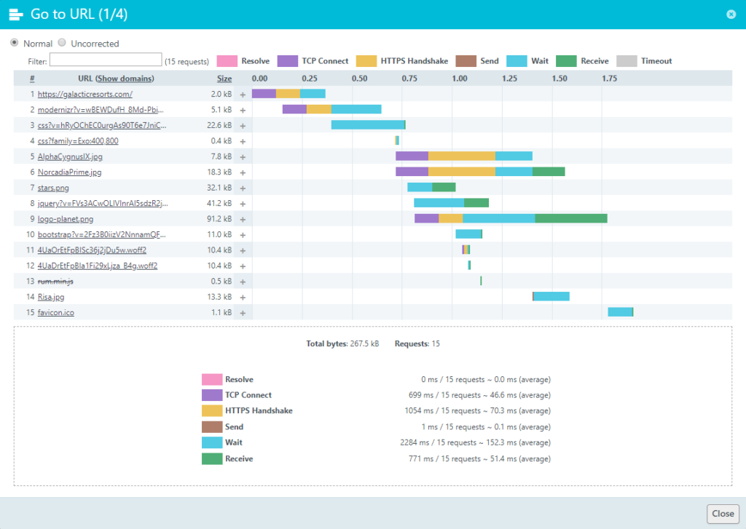Sort by # column header
This screenshot has width=746, height=529.
(x=32, y=79)
